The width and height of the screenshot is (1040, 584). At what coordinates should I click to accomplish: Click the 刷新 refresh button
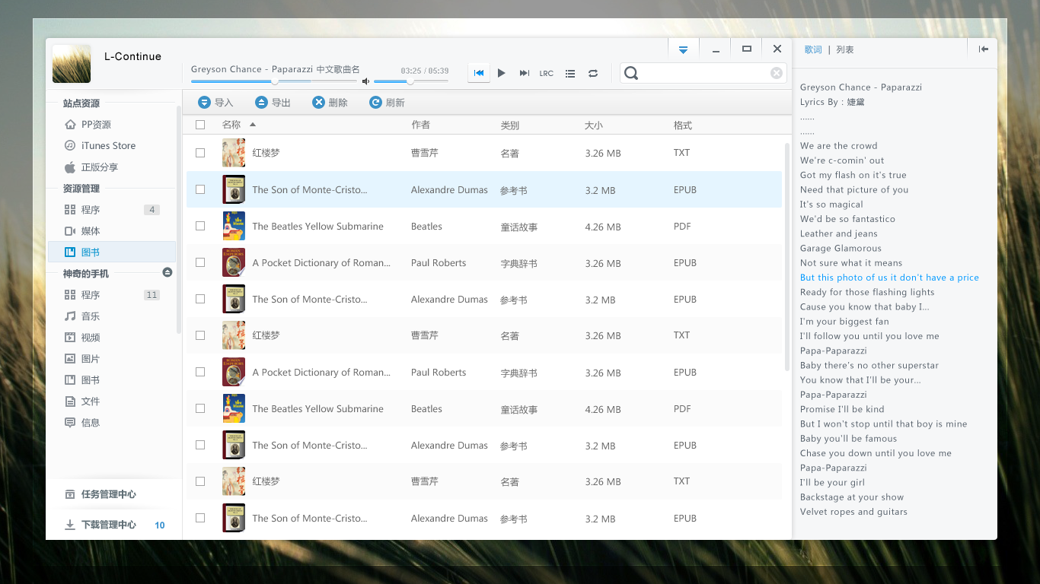(x=387, y=103)
